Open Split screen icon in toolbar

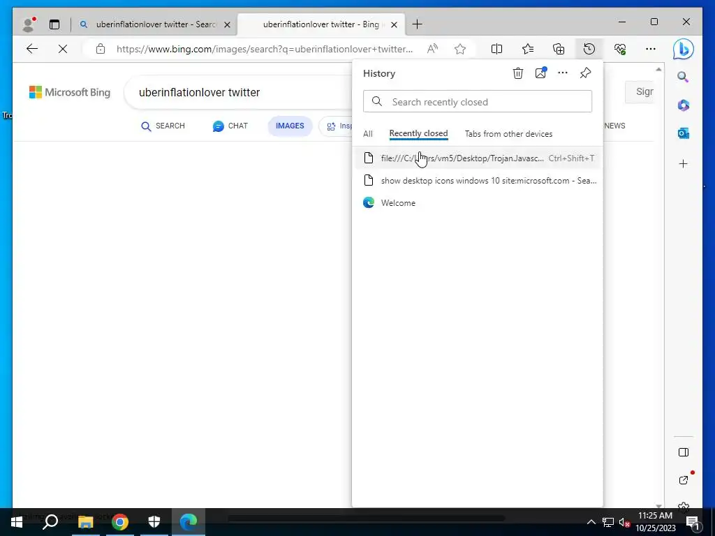(496, 49)
